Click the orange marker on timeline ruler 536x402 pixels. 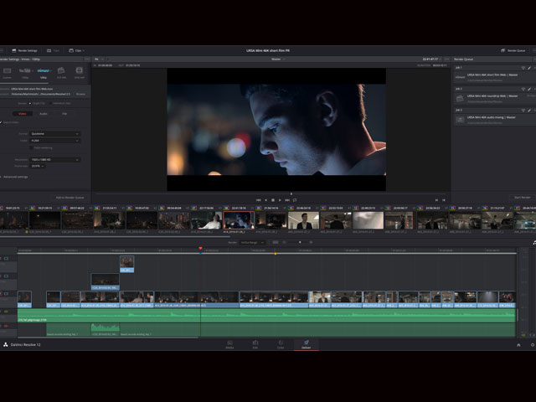[276, 254]
